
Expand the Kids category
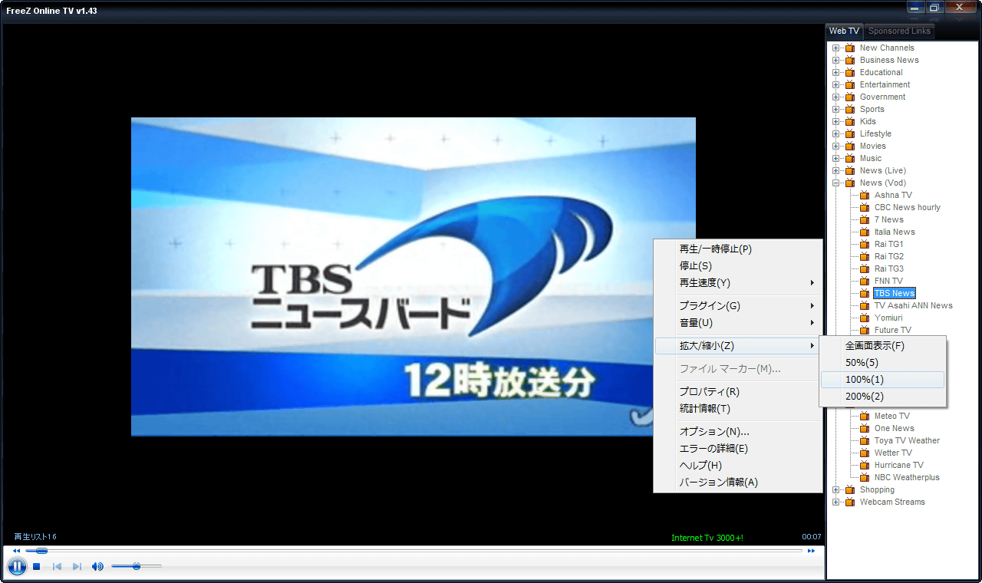(x=836, y=122)
